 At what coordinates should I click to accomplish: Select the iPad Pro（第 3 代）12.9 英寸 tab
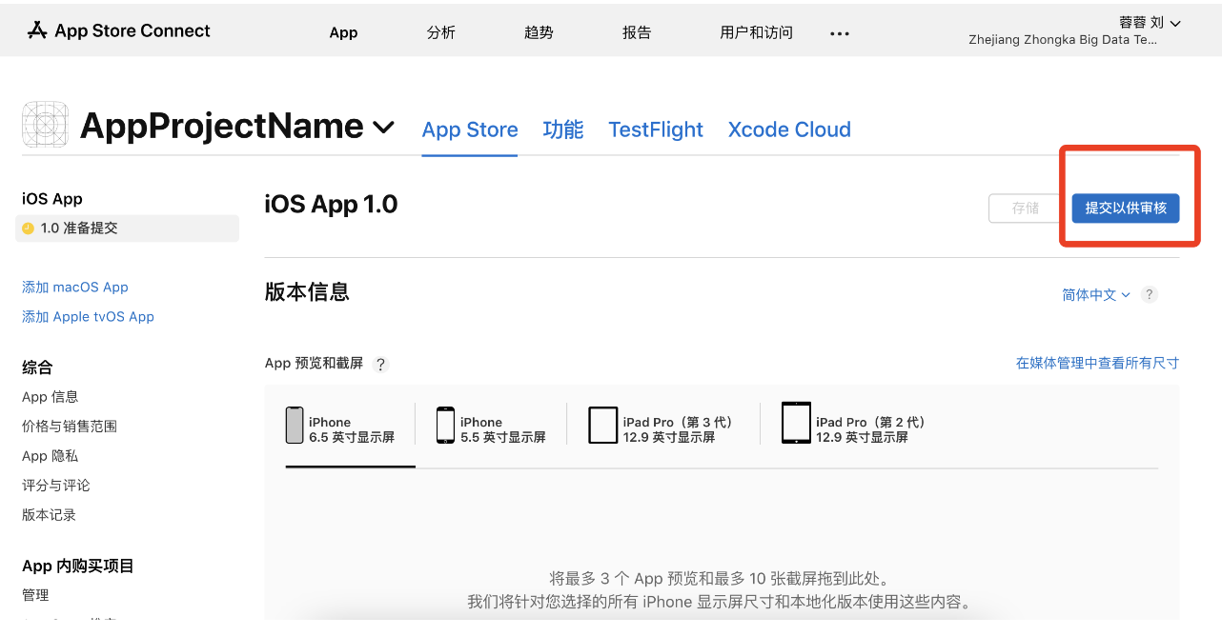[662, 425]
